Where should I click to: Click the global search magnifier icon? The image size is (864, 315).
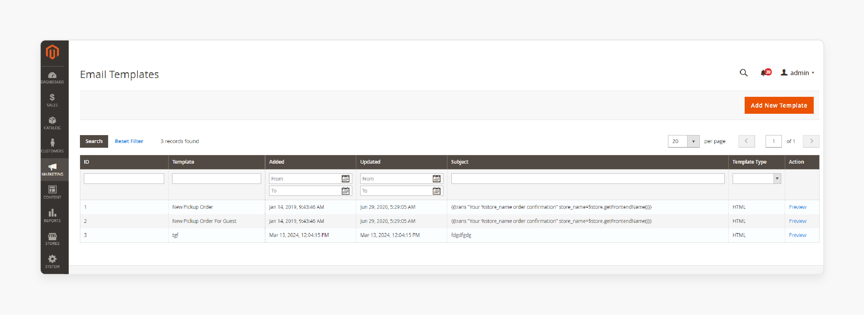pos(744,73)
